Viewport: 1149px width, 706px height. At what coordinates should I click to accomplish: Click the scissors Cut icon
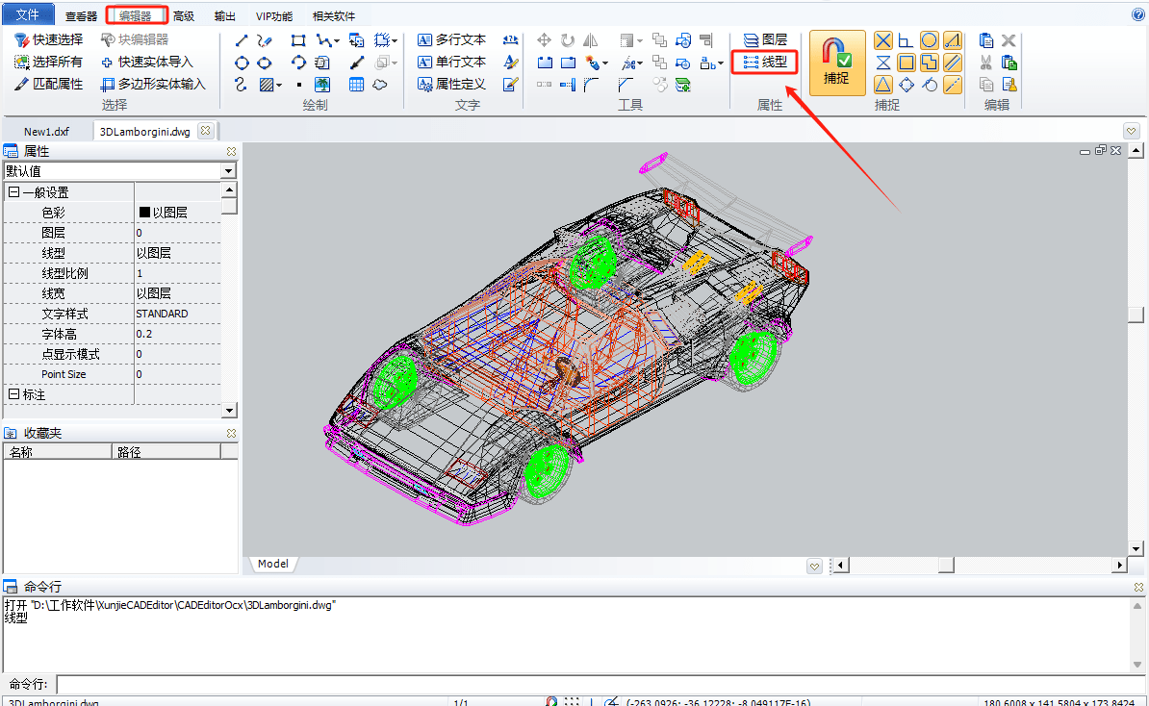coord(986,63)
